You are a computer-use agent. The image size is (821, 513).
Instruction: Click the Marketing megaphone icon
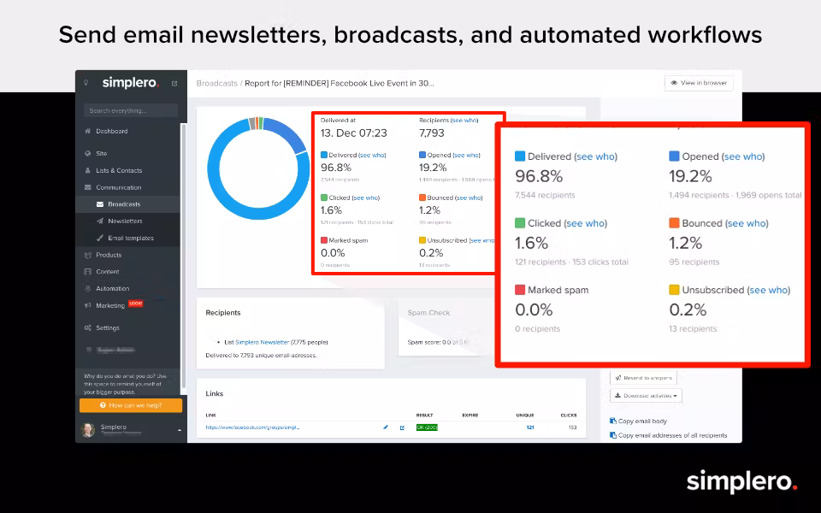click(88, 305)
